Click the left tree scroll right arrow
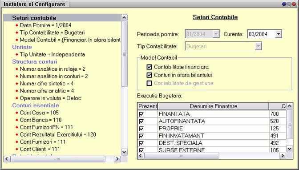 tap(117, 159)
